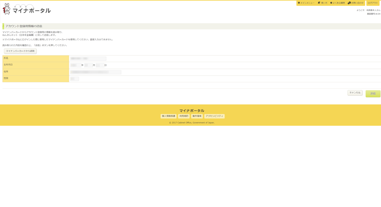Open メインメニュー in the top bar
Screen dimensions: 381x207
(306, 3)
